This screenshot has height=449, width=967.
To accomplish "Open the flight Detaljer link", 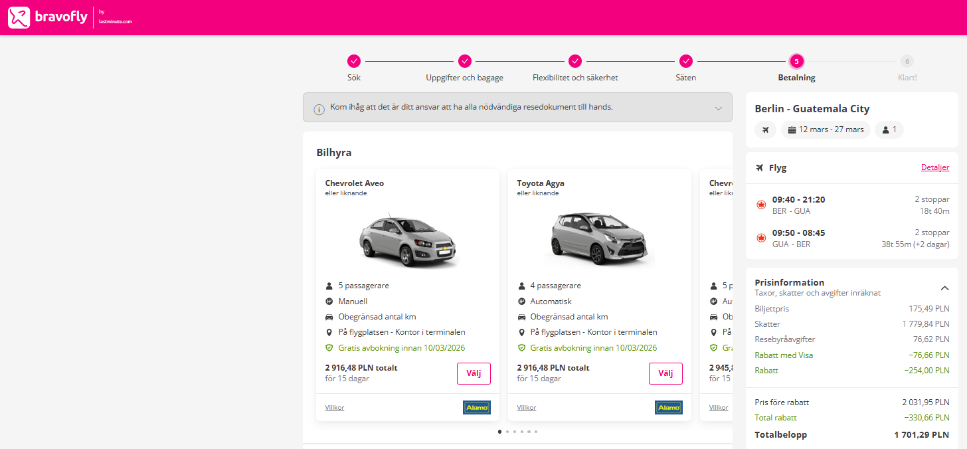I will (x=935, y=167).
